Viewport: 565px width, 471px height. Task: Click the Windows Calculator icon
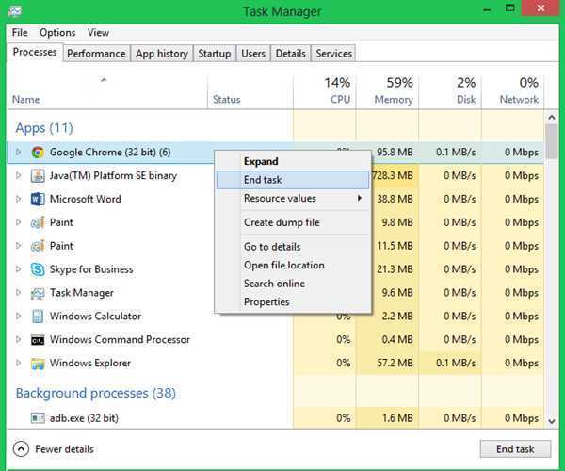pyautogui.click(x=38, y=317)
